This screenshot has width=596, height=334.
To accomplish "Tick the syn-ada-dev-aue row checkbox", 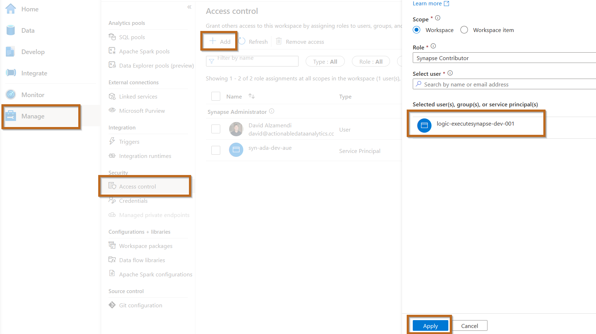I will 216,150.
